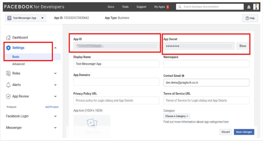
Task: Click the App Review shield icon
Action: click(x=8, y=96)
